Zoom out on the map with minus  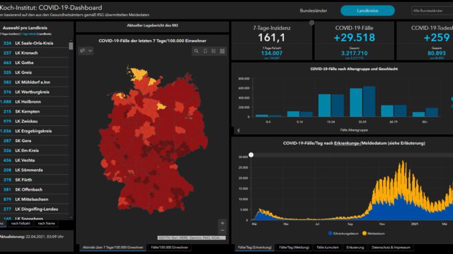pos(222,231)
